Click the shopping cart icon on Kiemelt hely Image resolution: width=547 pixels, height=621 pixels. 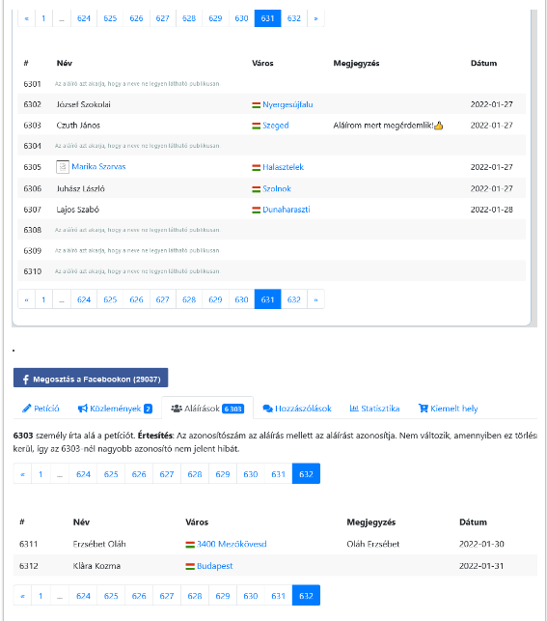pyautogui.click(x=424, y=408)
